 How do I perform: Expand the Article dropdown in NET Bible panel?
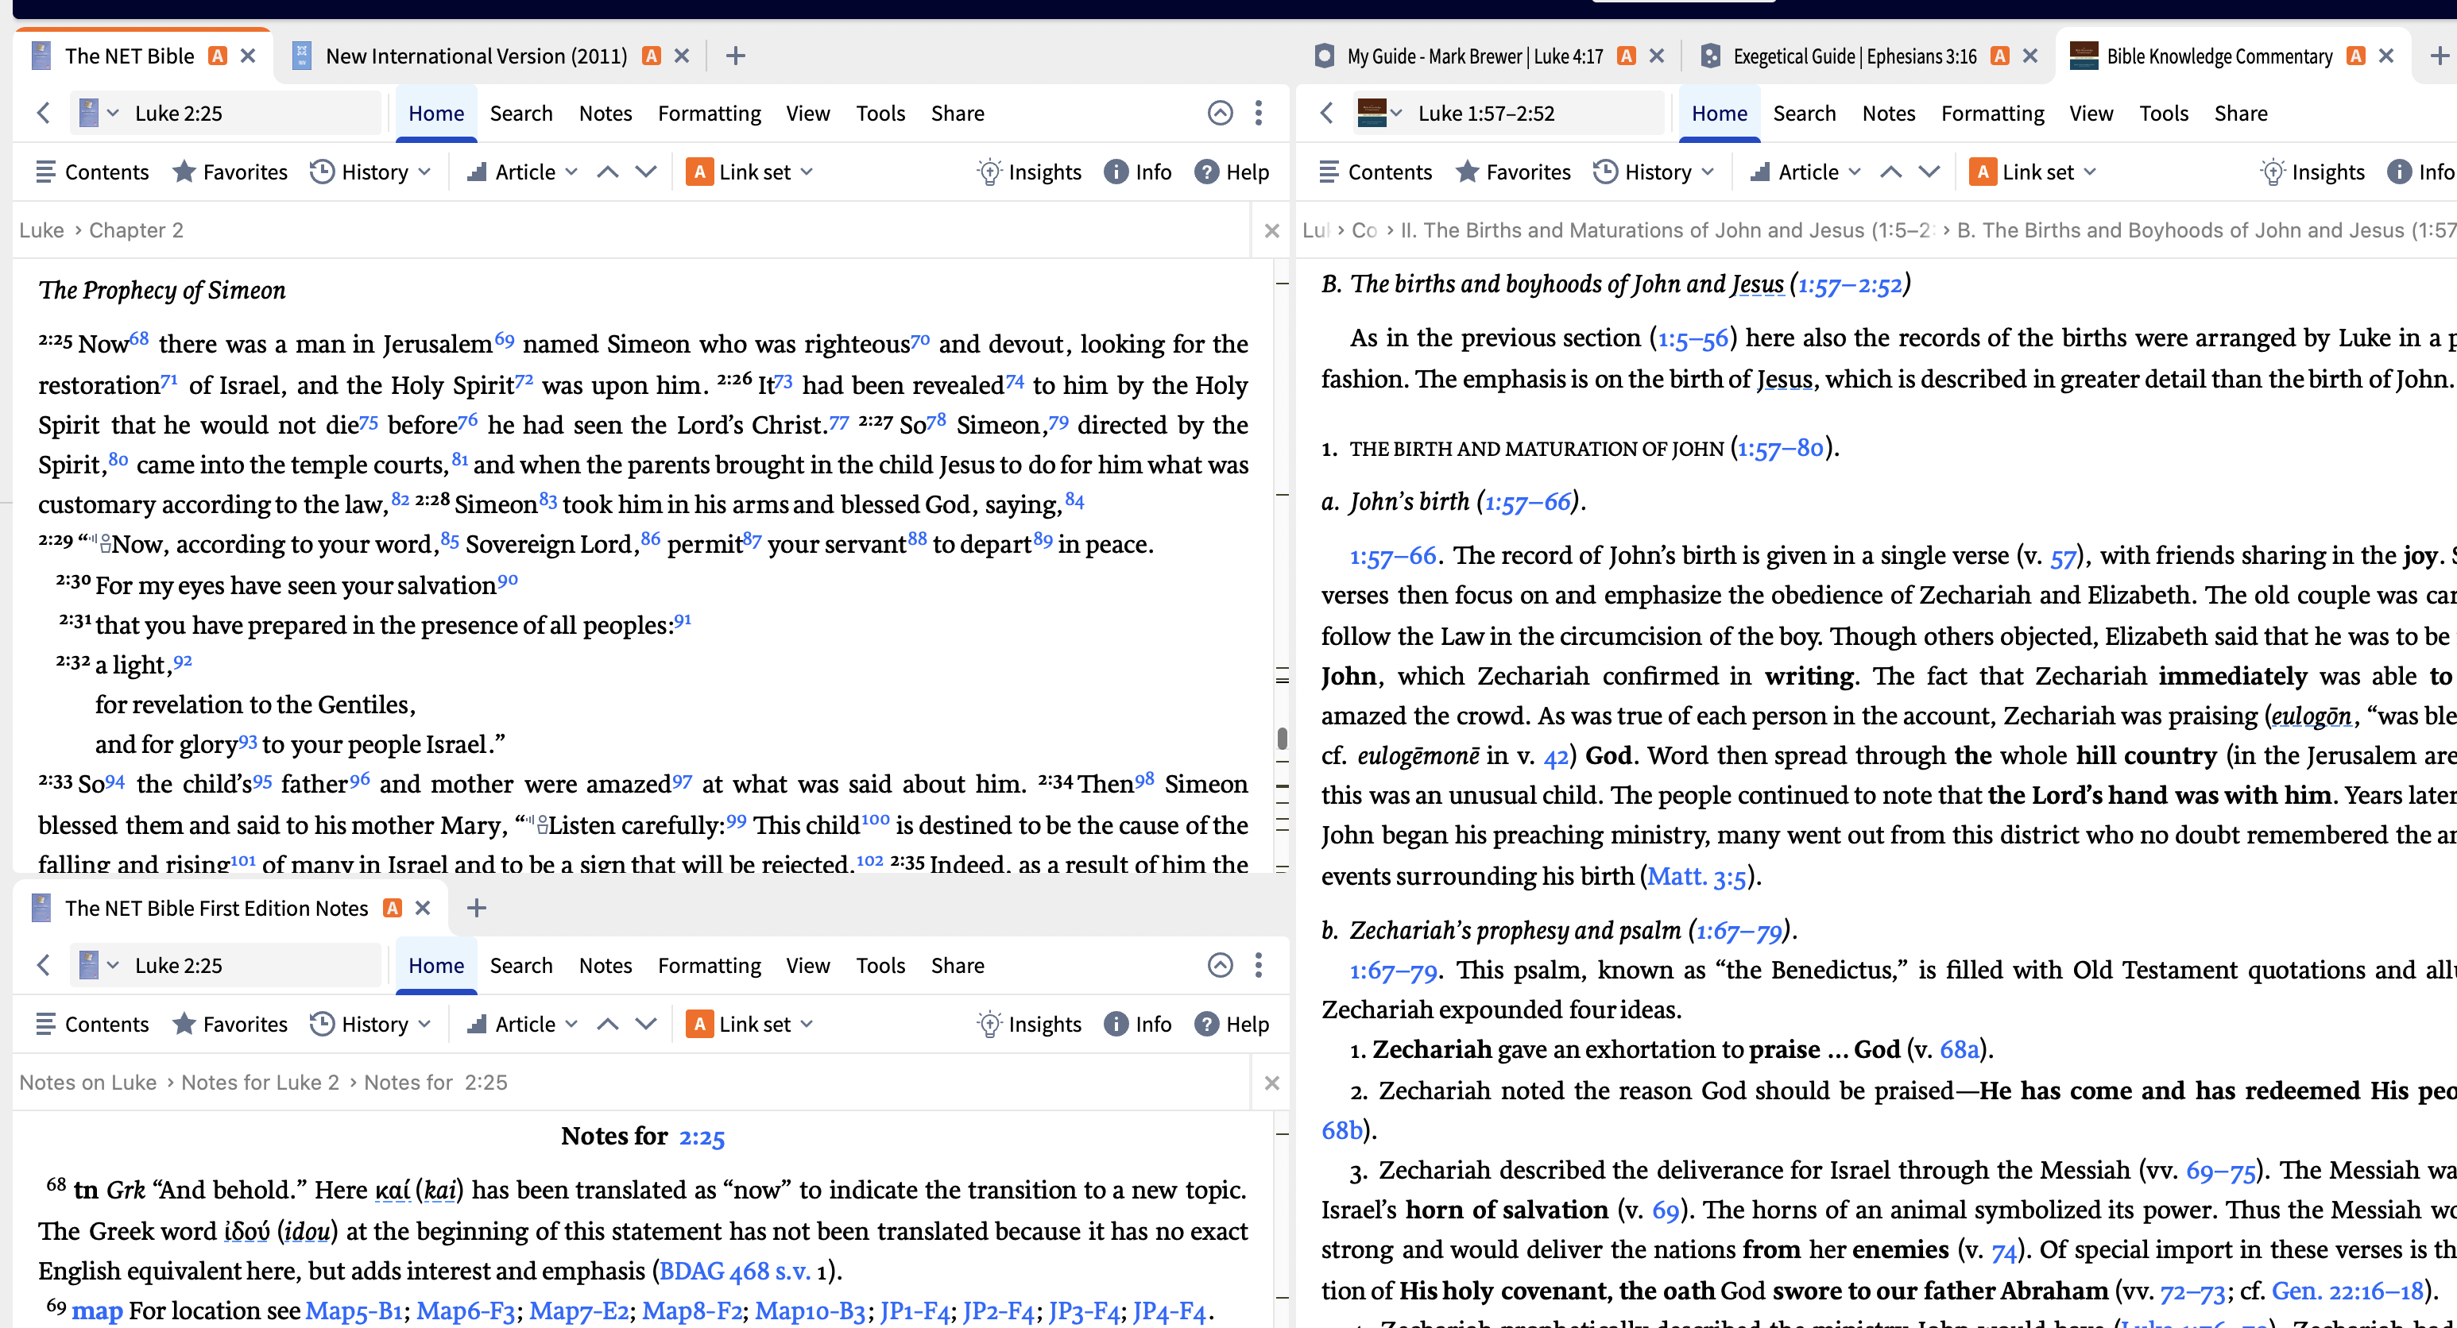[x=571, y=172]
